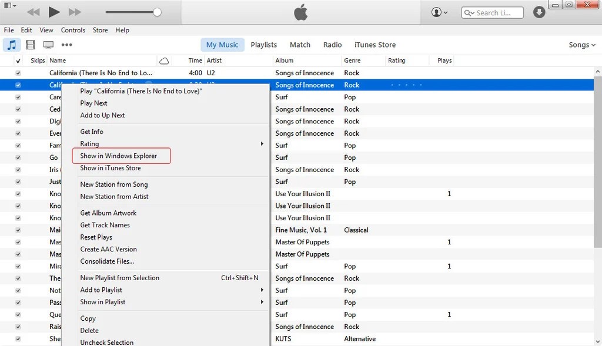Adjust the volume slider

[x=156, y=12]
